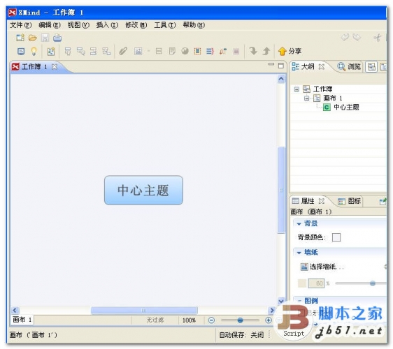Screen dimensions: 393x349
Task: Insert an image with the picture icon
Action: 138,51
